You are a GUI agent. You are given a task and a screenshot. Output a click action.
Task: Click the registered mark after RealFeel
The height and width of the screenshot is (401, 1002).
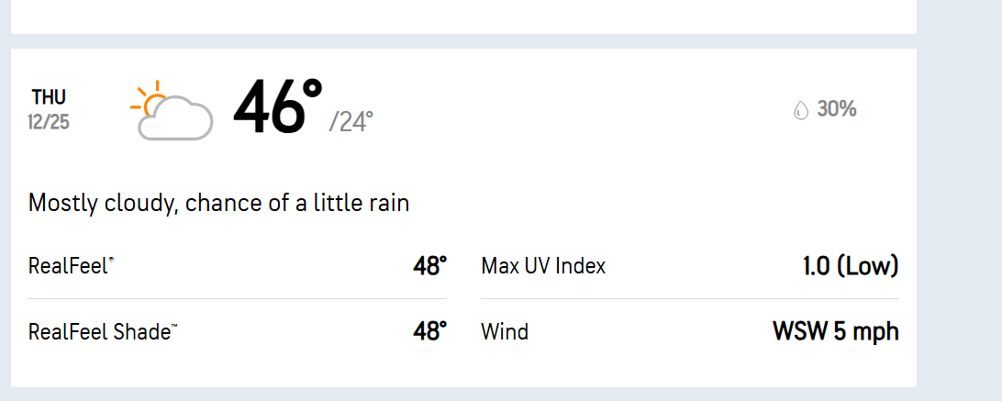112,262
